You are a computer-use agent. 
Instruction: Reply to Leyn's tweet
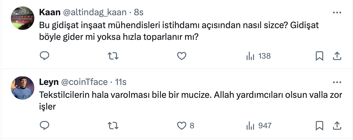tap(44, 126)
